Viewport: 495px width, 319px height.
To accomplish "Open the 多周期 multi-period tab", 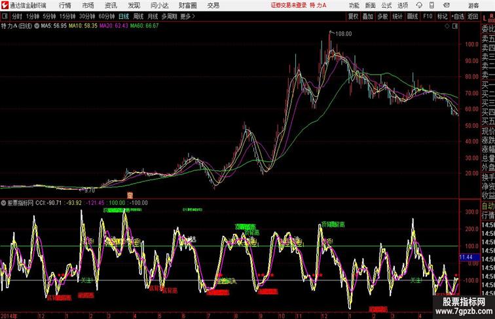I will pos(169,16).
